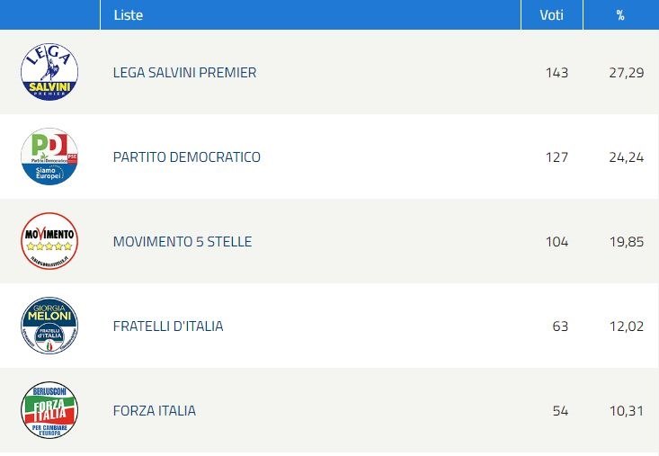This screenshot has width=659, height=456.
Task: Click the % column header
Action: [x=621, y=14]
